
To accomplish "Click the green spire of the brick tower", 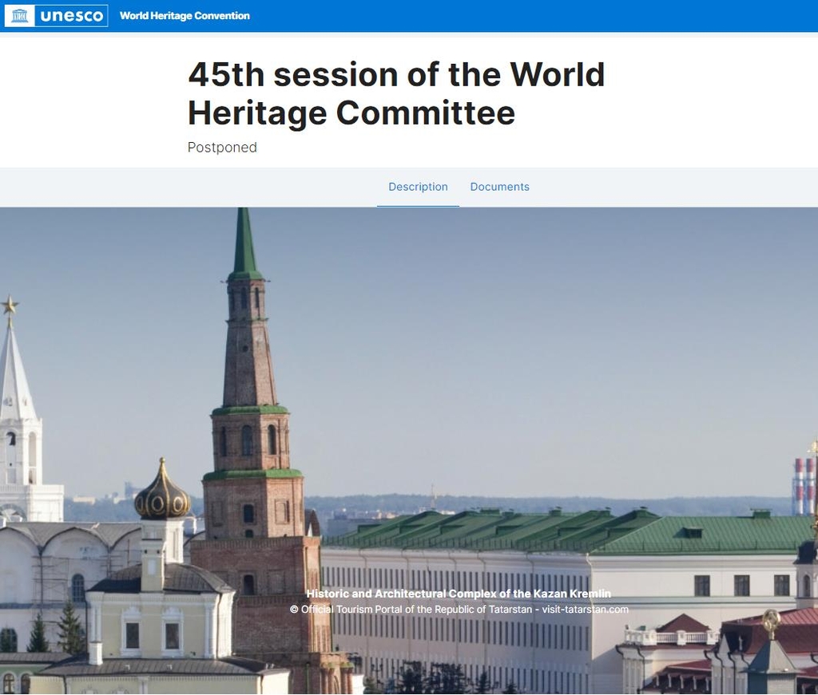I will coord(244,243).
